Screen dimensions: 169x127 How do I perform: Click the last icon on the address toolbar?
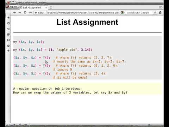pos(160,13)
